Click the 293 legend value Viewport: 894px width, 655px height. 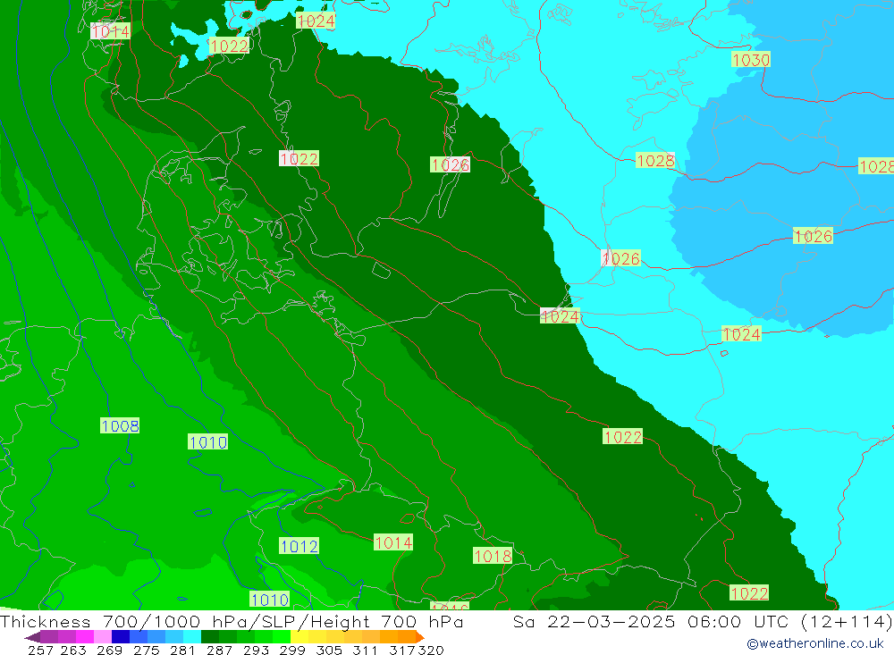[x=255, y=650]
